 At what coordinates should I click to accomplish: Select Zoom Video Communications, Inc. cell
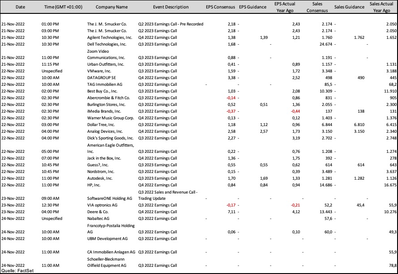106,55
